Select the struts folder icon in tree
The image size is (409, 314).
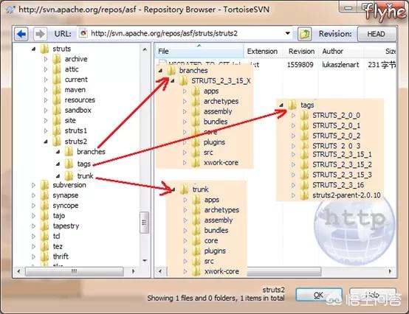click(x=44, y=49)
